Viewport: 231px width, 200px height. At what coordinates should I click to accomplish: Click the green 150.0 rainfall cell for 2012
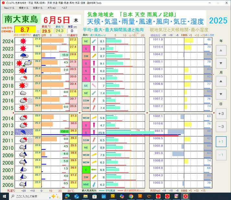pyautogui.click(x=64, y=131)
